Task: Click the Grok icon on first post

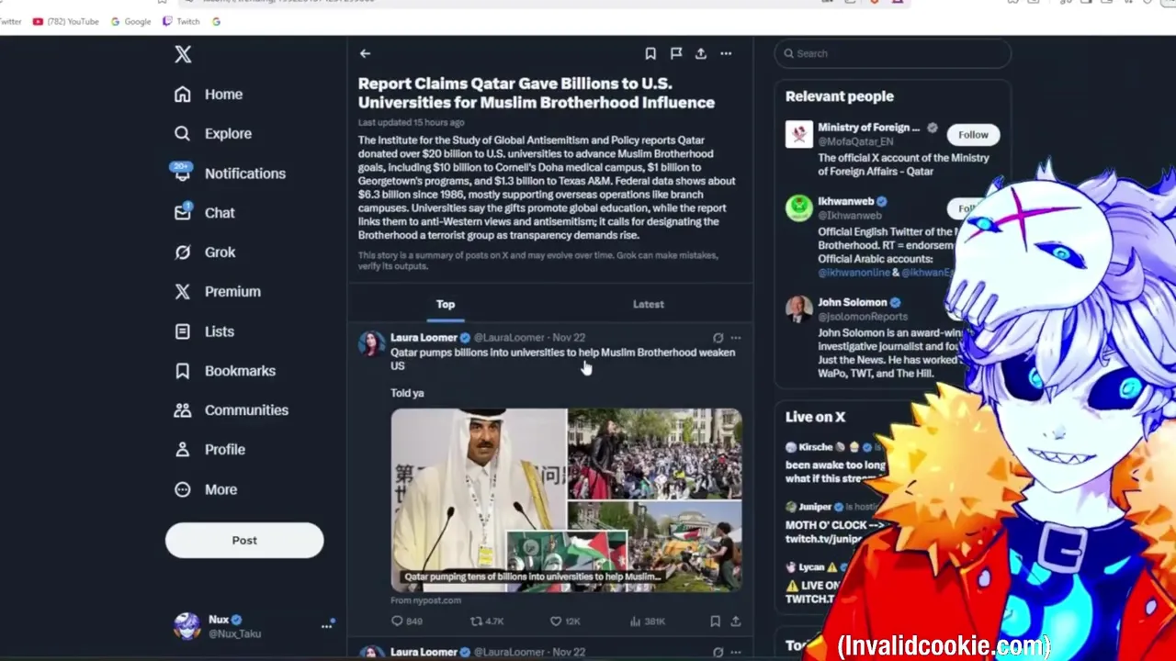Action: pyautogui.click(x=718, y=338)
